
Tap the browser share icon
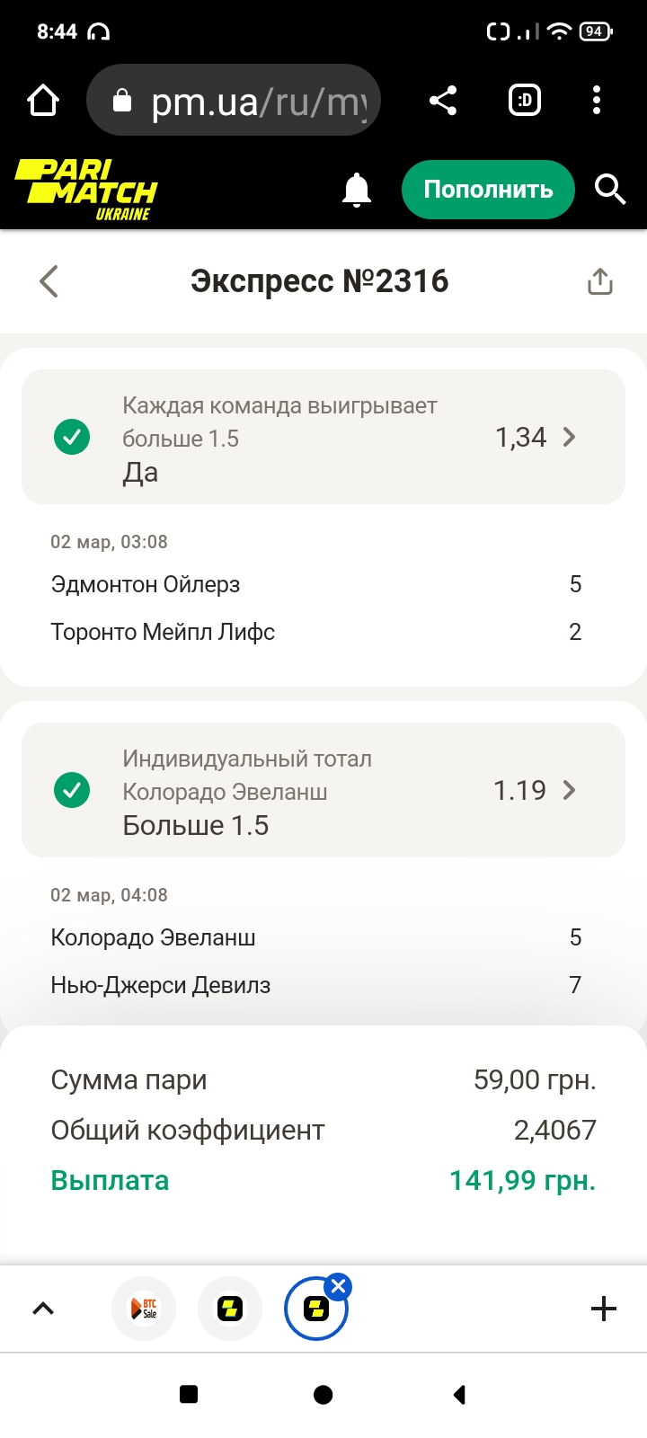coord(443,101)
